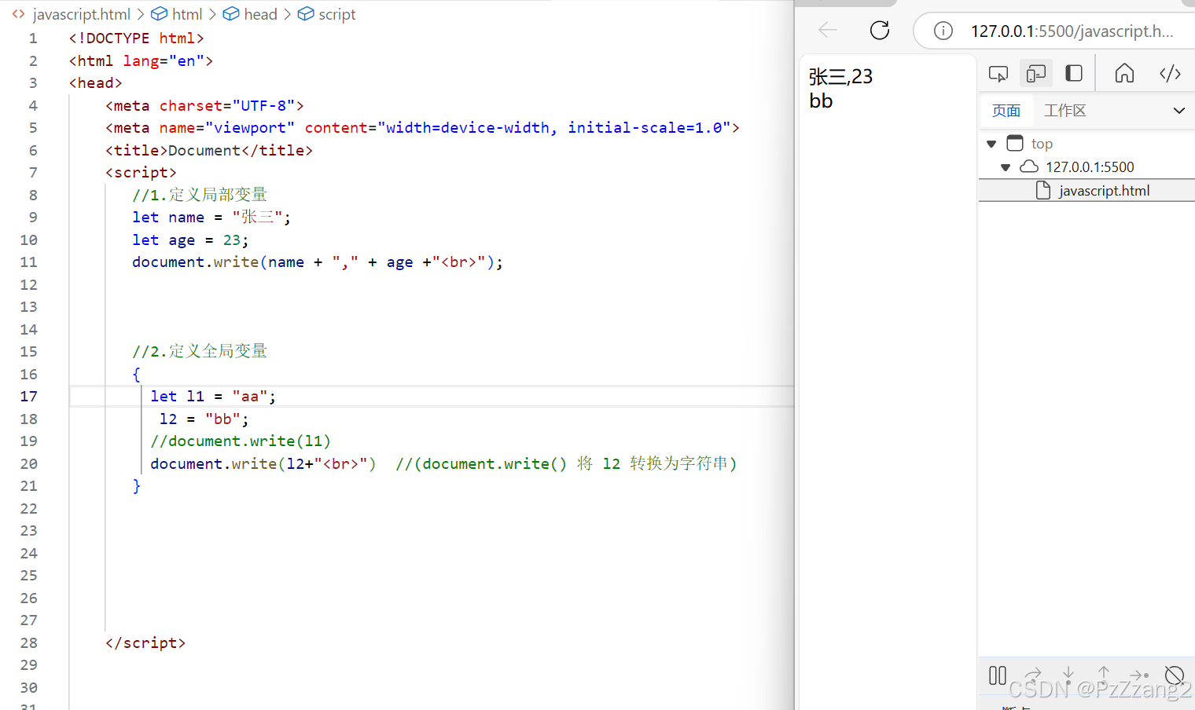Screen dimensions: 1195x710
Task: Click the let name = "张三" line
Action: (211, 218)
